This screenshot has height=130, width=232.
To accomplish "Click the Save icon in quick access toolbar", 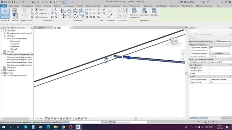I will click(13, 2).
